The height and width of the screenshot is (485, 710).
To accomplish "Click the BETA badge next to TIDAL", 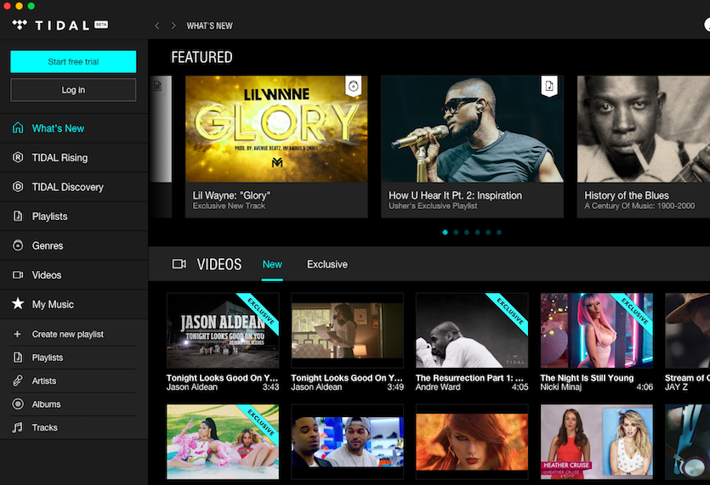I will [x=101, y=25].
